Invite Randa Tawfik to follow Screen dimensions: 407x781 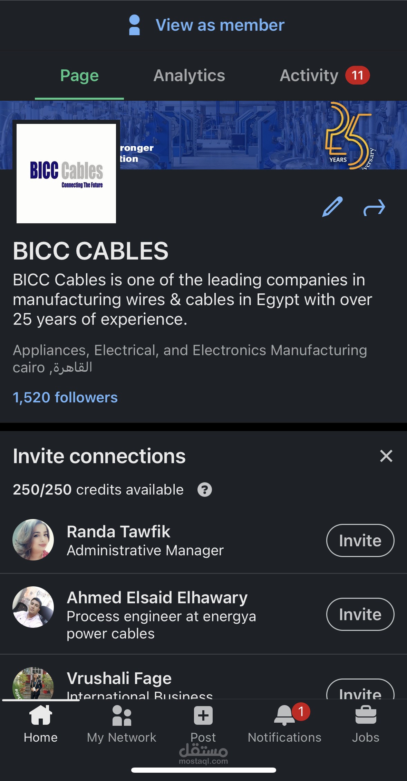[x=360, y=540]
